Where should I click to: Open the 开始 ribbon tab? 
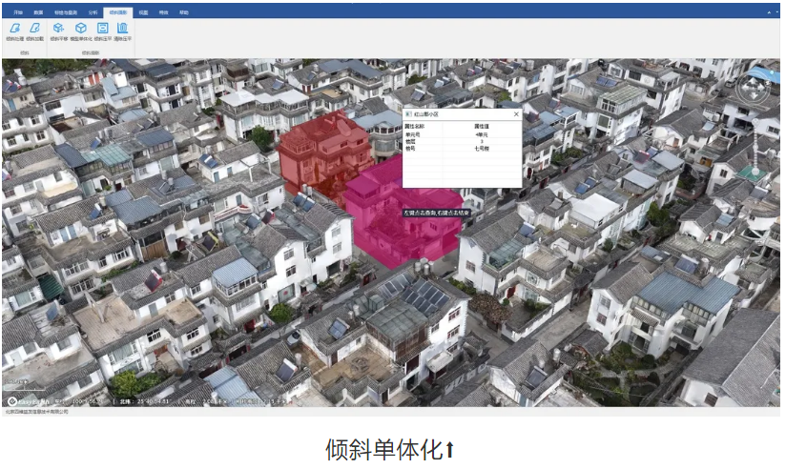[x=17, y=11]
